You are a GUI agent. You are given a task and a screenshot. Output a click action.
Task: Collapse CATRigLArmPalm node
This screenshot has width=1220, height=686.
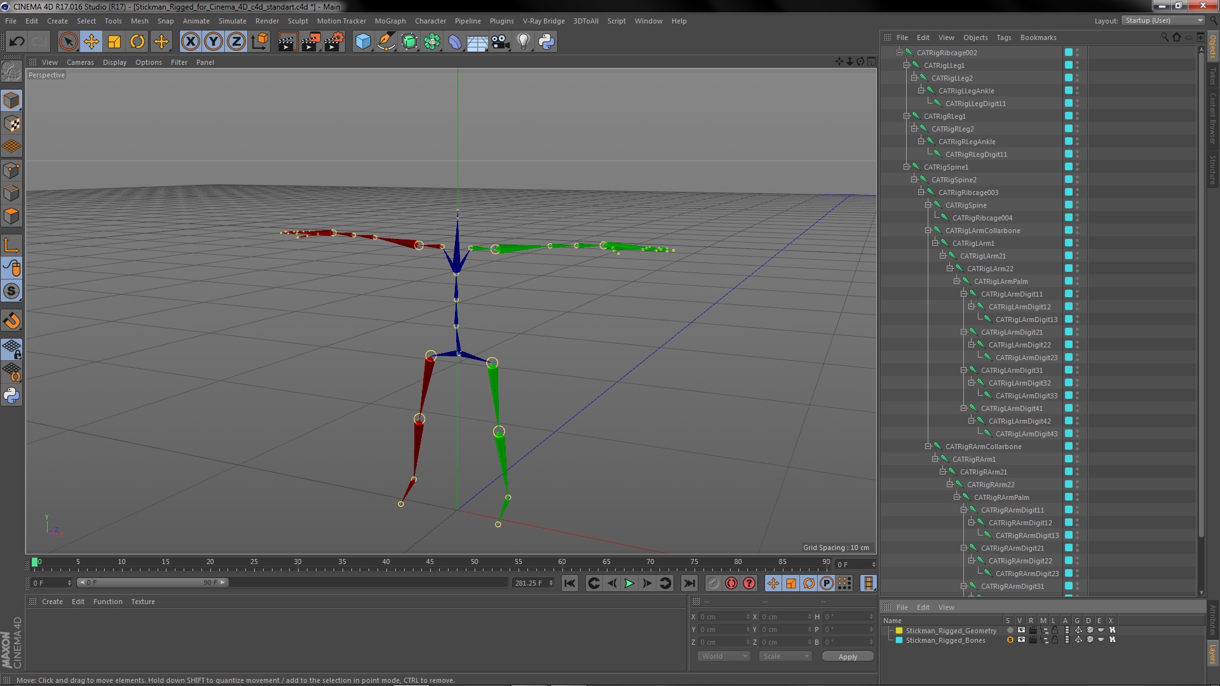tap(957, 281)
